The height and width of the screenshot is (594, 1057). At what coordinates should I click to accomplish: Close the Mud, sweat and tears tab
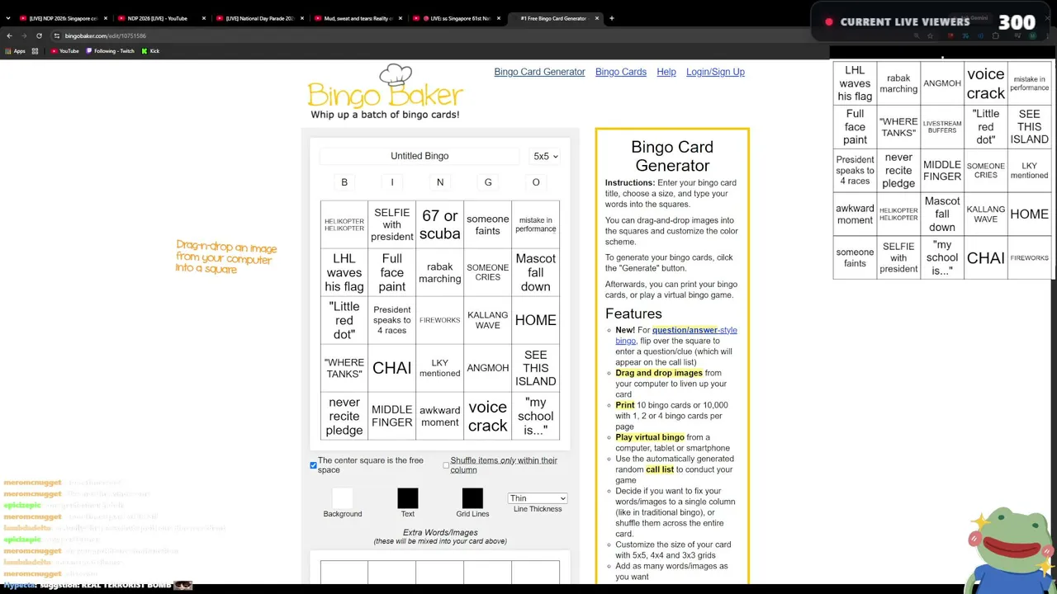[400, 18]
